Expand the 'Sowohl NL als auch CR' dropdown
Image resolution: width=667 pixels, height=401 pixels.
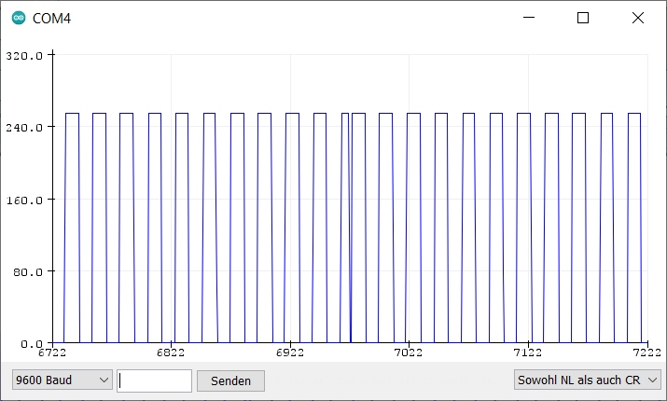point(588,380)
